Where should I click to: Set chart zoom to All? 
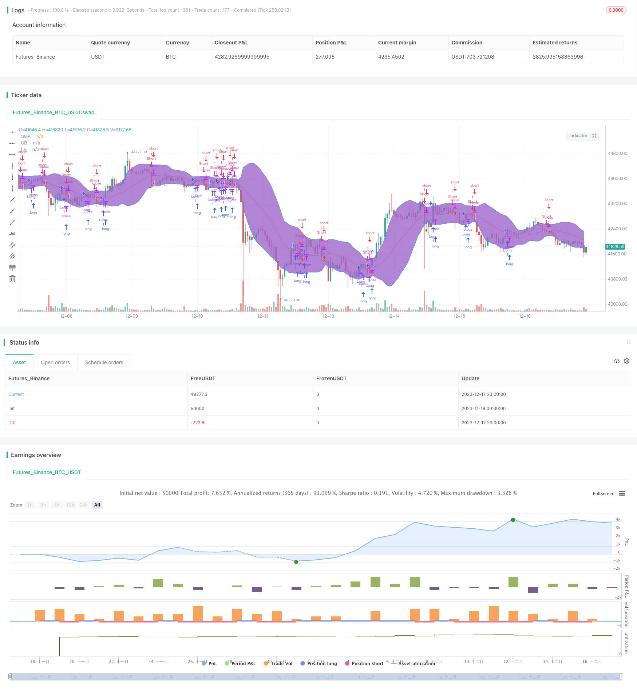point(97,505)
